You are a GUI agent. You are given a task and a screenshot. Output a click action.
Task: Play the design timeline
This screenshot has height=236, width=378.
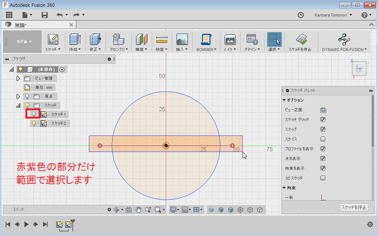26,224
